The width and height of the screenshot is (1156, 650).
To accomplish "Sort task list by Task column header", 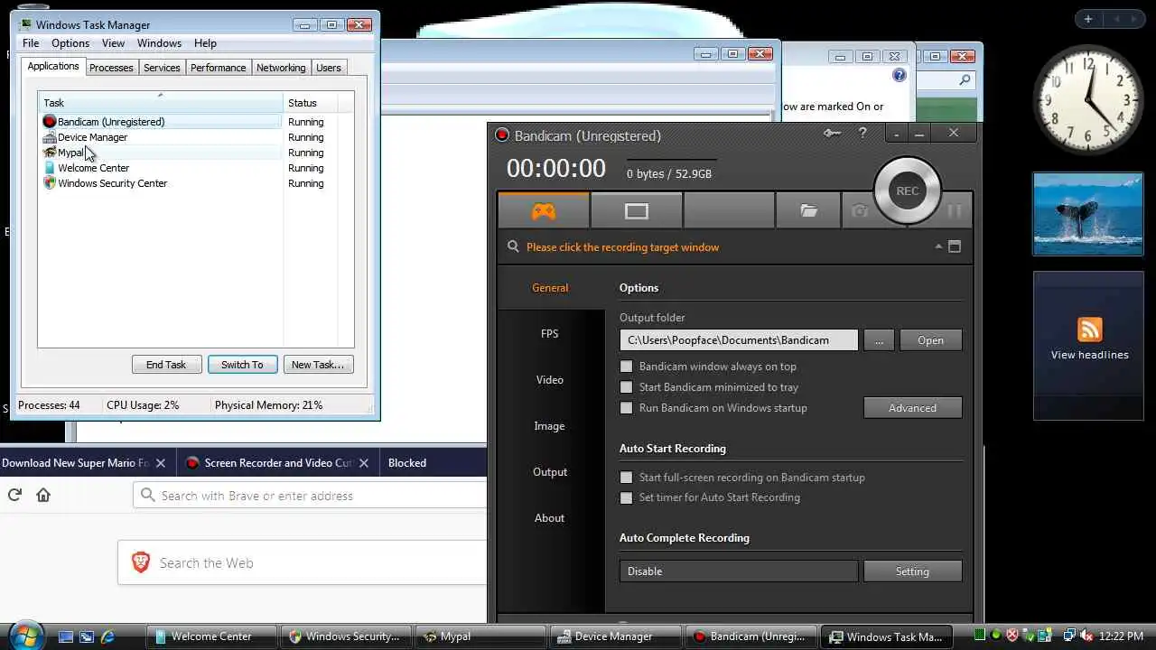I will coord(161,103).
